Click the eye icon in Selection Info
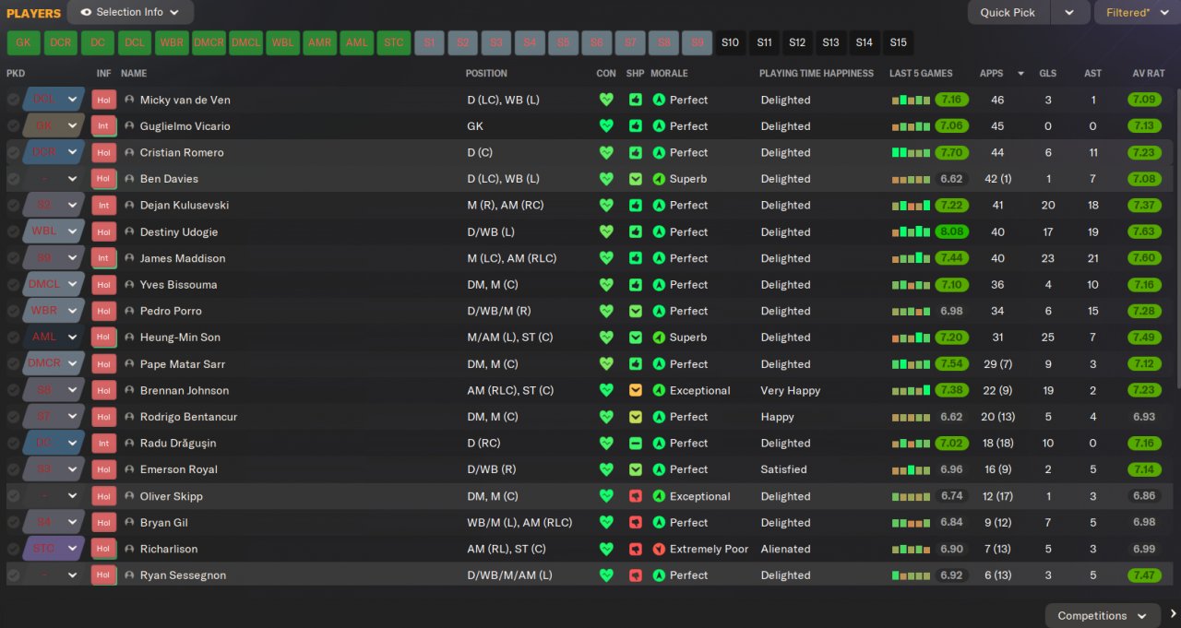The image size is (1181, 628). click(86, 12)
